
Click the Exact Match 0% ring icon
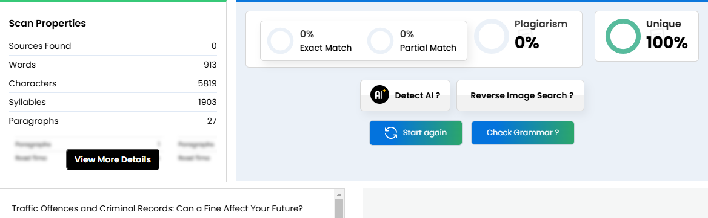coord(281,41)
